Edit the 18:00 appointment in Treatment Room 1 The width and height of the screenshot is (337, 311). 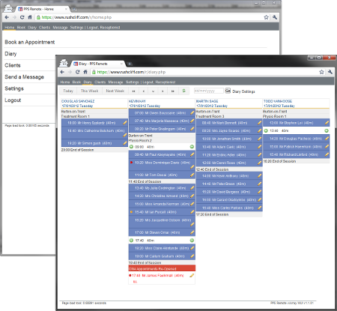[125, 123]
